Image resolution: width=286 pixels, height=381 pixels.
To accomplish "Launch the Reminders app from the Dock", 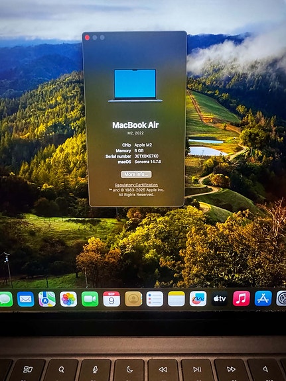I will pos(155,299).
